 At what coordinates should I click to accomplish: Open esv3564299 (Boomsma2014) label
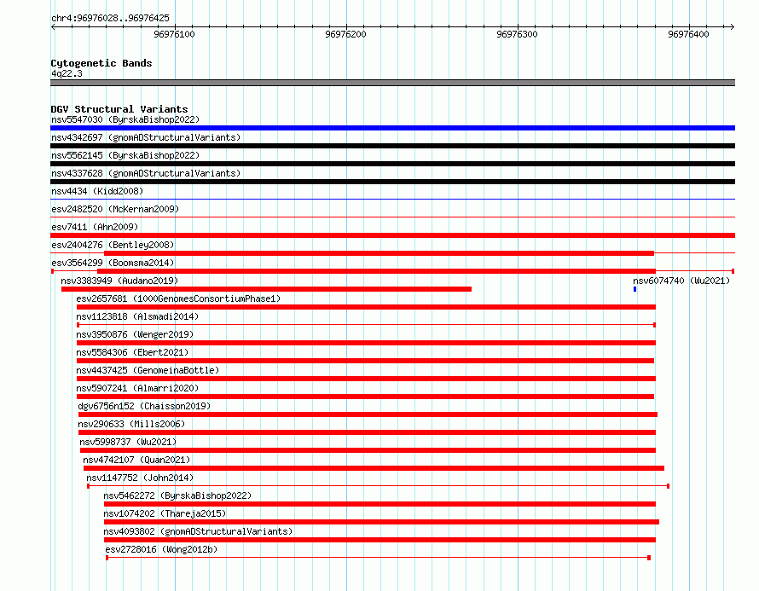[x=113, y=263]
